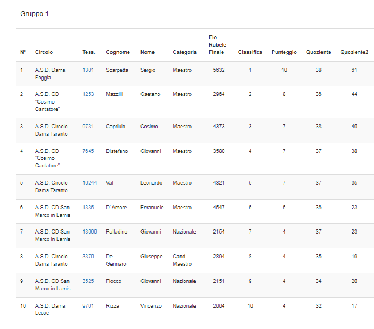Select membership number 10244 for Val
Screen dimensions: 374x329
(90, 183)
